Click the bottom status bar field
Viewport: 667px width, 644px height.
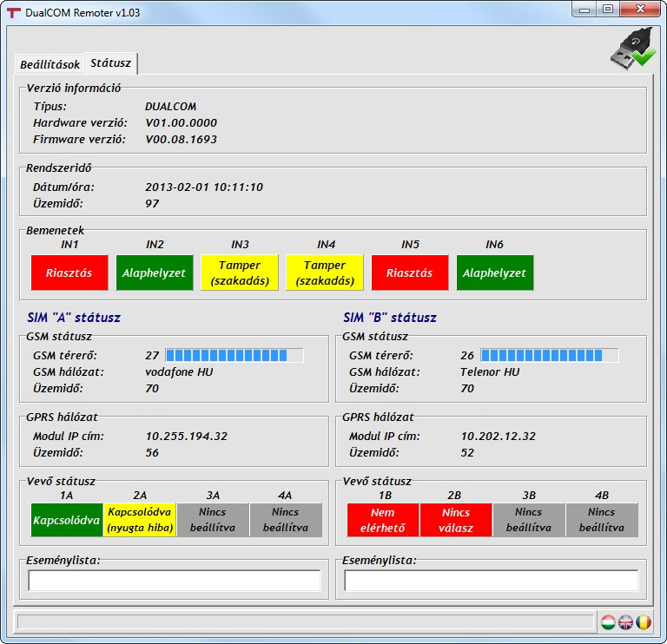(305, 622)
